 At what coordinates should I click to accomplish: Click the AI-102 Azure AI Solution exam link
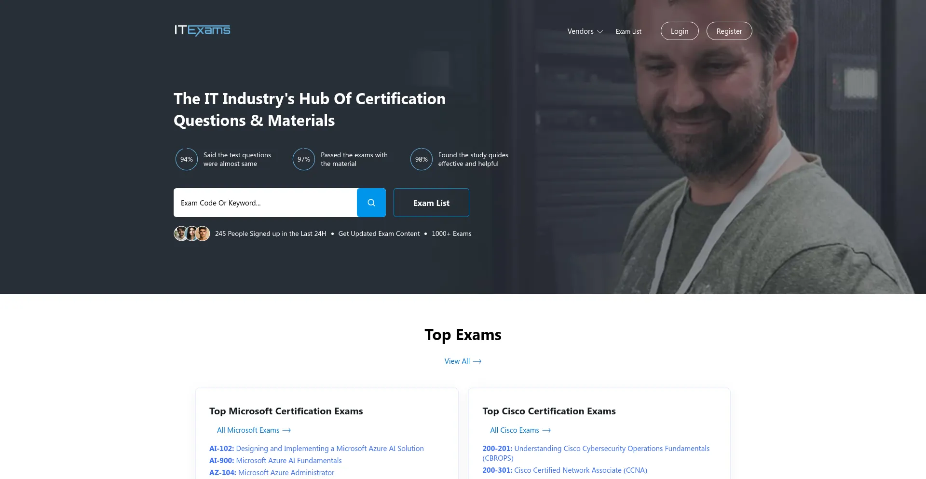click(316, 448)
